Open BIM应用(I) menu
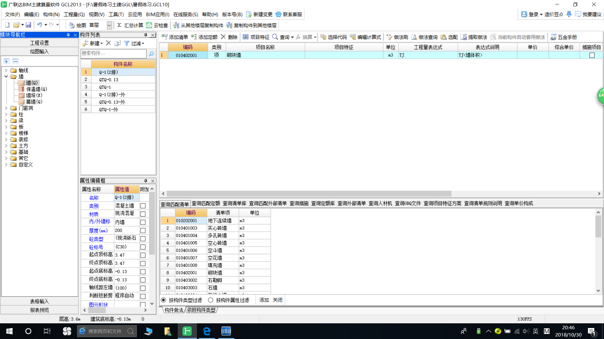Image resolution: width=604 pixels, height=339 pixels. coord(158,14)
